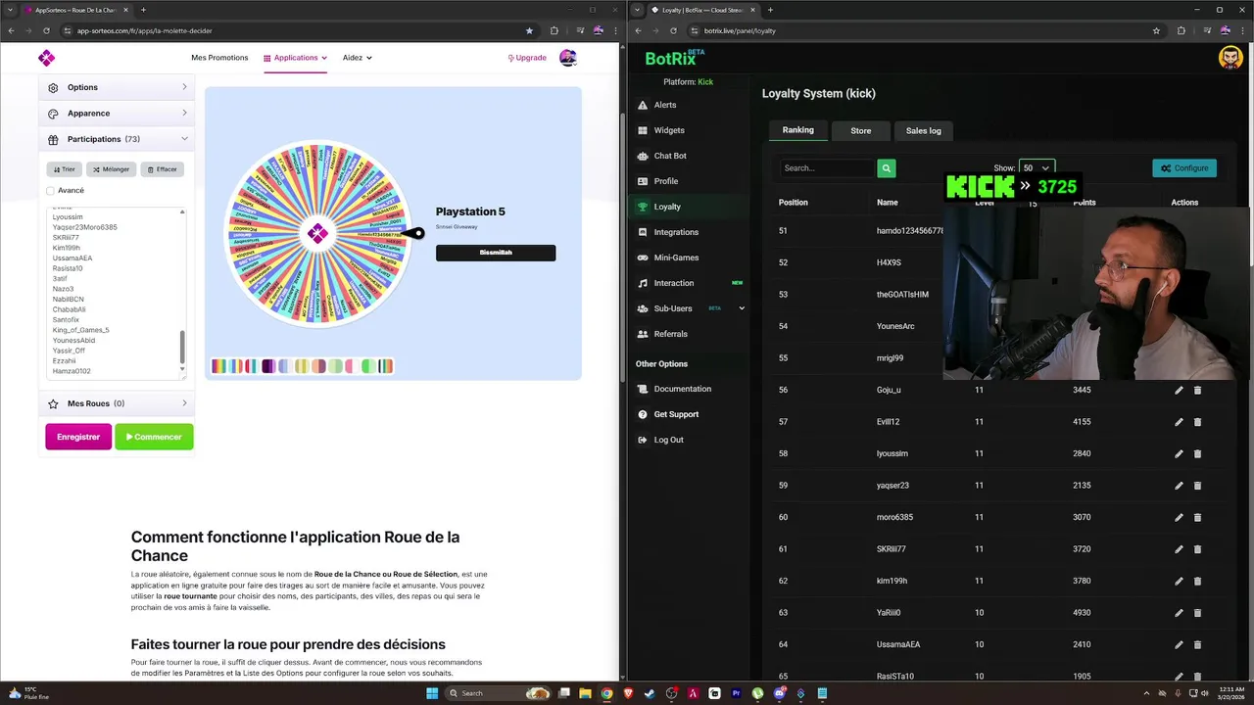Image resolution: width=1254 pixels, height=705 pixels.
Task: Expand the Options section
Action: coord(117,87)
